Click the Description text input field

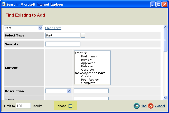[91, 91]
